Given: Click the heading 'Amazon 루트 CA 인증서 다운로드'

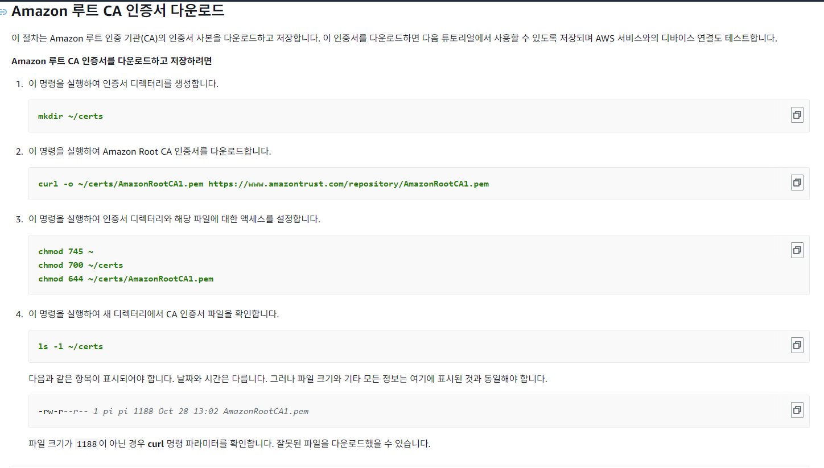Looking at the screenshot, I should click(x=118, y=10).
